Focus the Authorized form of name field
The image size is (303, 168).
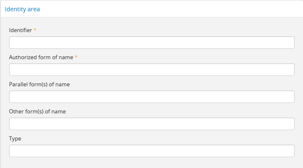pos(151,70)
